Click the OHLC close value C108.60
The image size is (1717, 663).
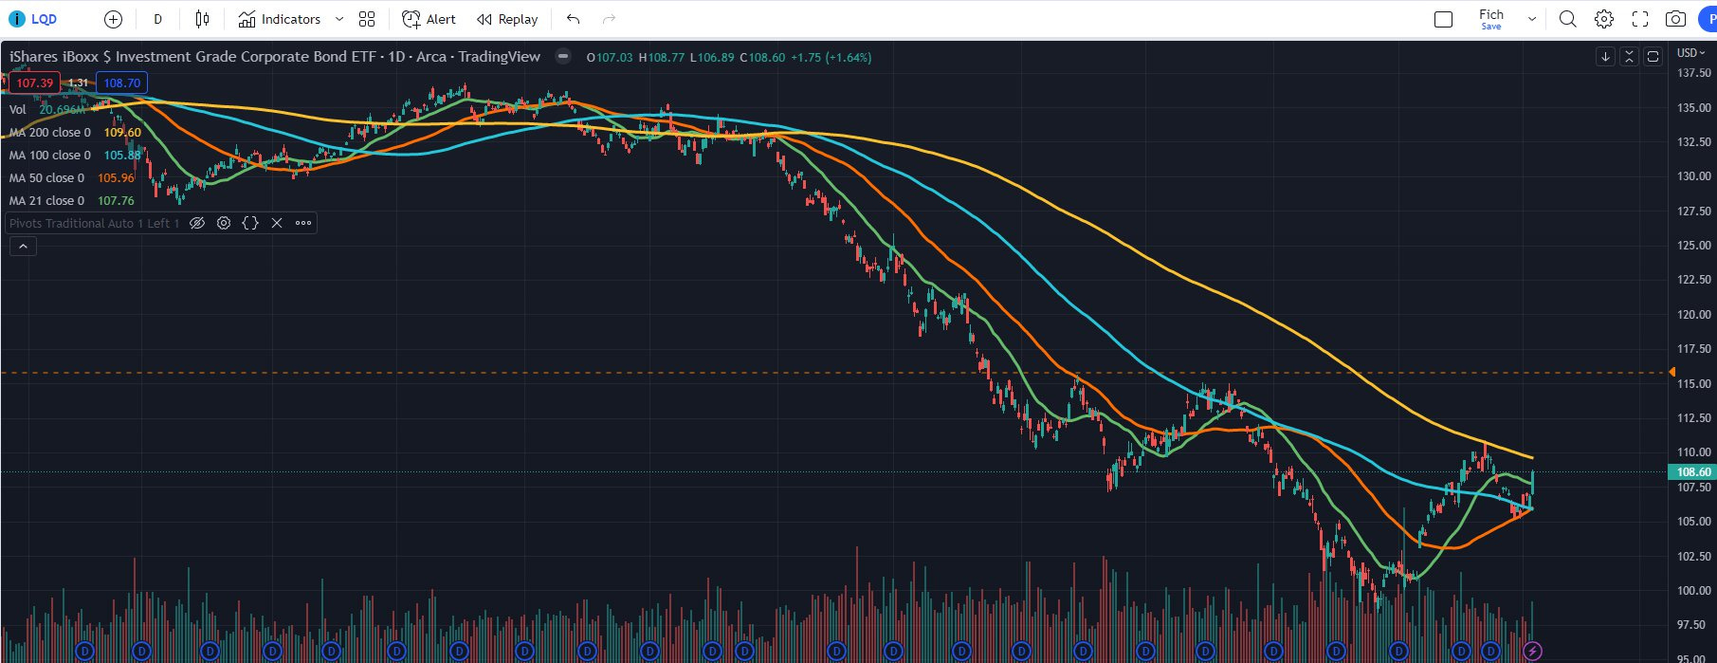762,58
